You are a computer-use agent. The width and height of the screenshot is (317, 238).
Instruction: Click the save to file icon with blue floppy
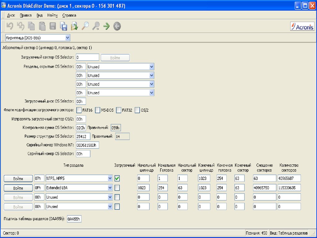pyautogui.click(x=63, y=26)
